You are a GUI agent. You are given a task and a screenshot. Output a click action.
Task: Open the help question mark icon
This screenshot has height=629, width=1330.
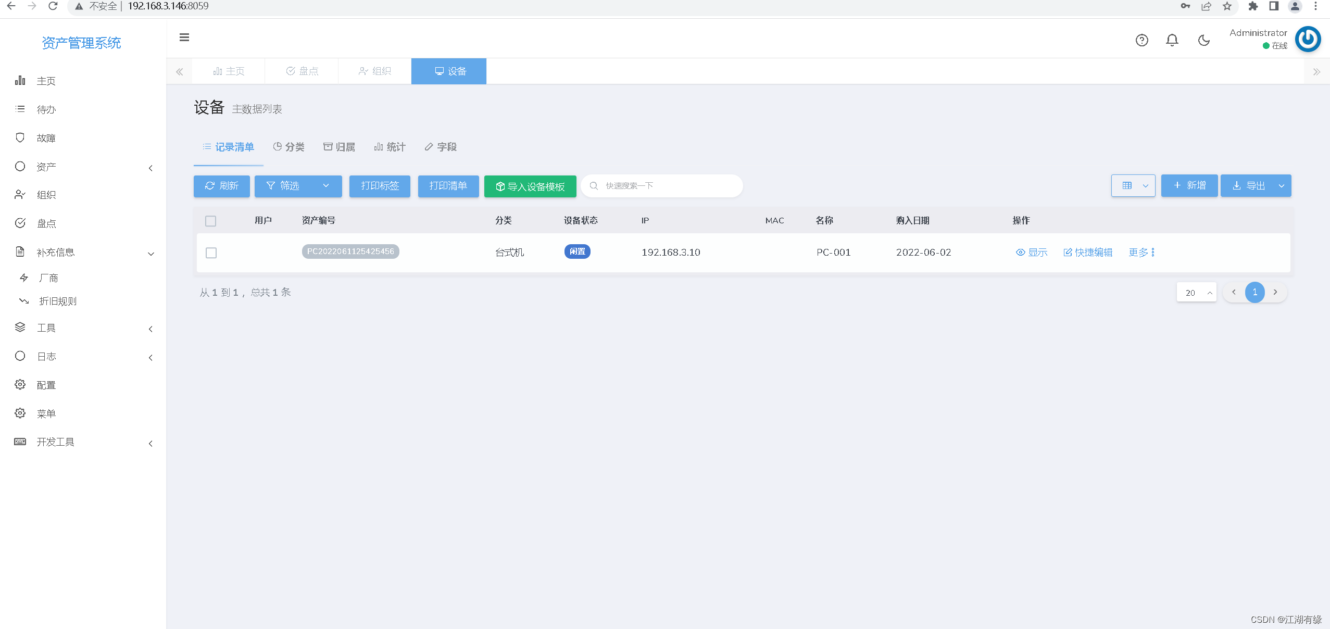point(1141,40)
